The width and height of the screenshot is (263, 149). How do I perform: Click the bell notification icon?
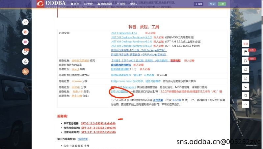point(246,69)
